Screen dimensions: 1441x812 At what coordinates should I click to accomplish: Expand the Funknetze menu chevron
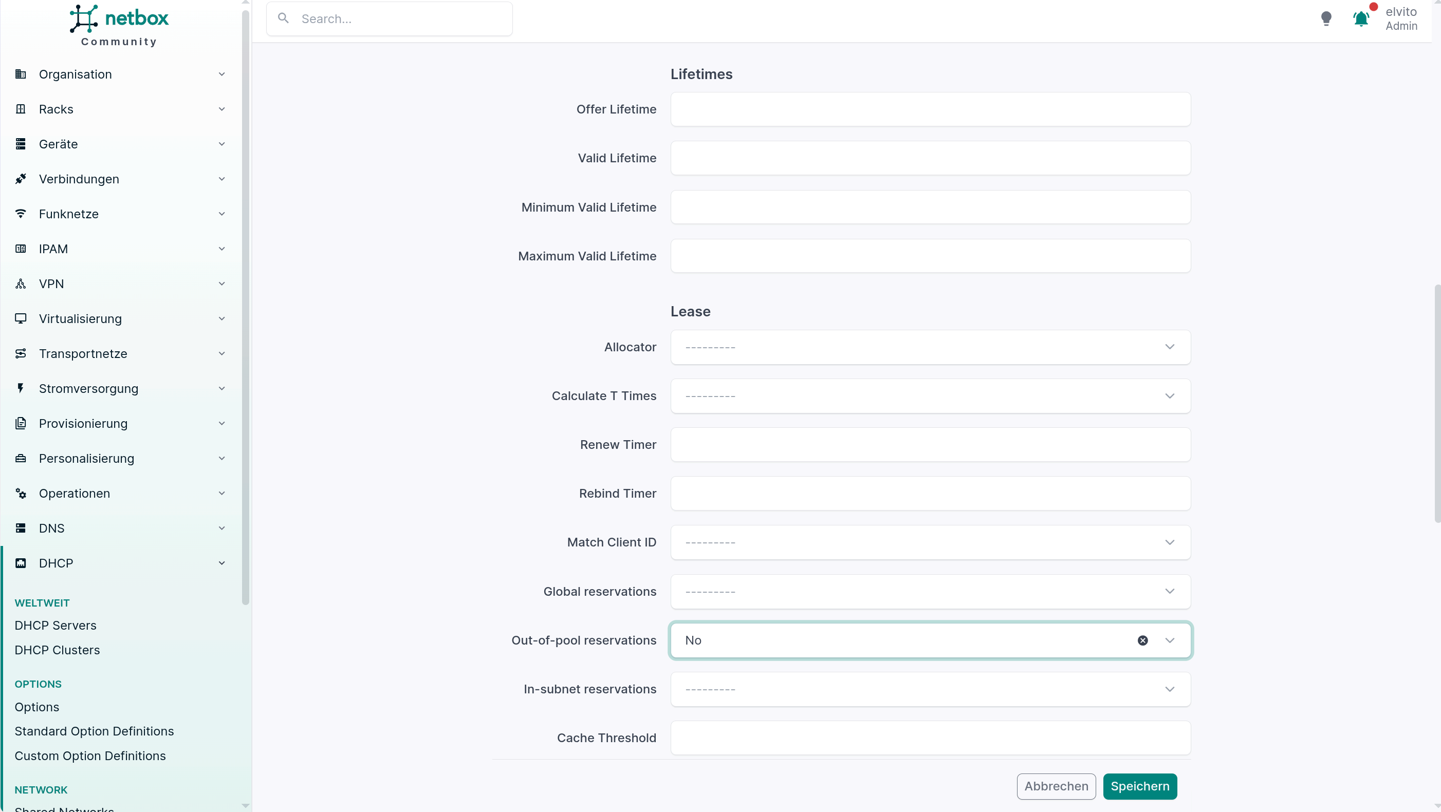click(x=221, y=214)
